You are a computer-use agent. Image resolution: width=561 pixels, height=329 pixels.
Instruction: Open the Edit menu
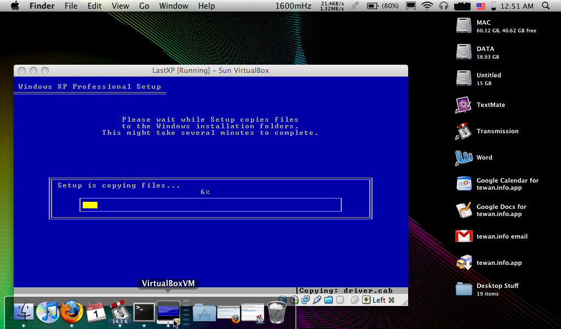[94, 5]
